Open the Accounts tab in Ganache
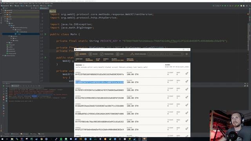Screen dimensions: 251x141 [x=81, y=54]
